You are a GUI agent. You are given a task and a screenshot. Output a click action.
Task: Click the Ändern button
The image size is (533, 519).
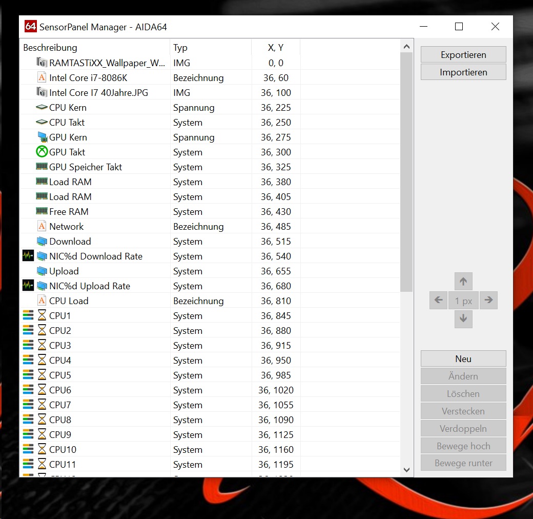pyautogui.click(x=463, y=376)
